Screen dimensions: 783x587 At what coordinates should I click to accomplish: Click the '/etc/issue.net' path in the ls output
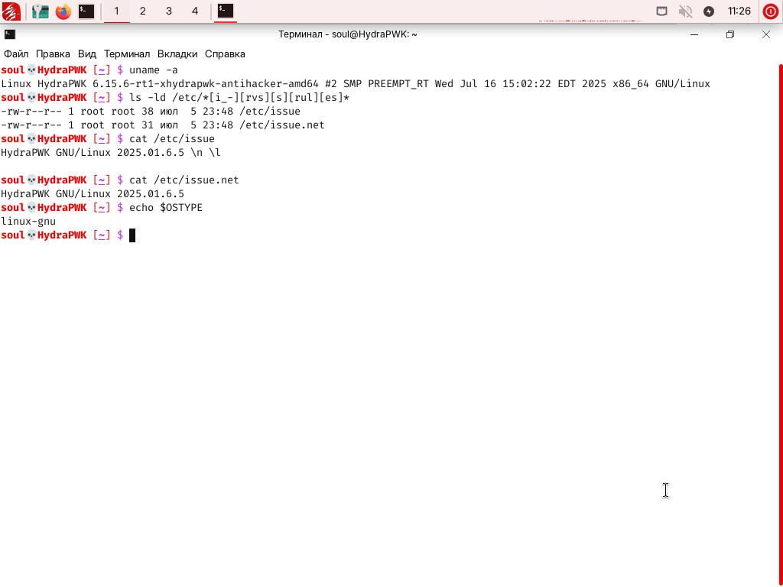pyautogui.click(x=281, y=125)
